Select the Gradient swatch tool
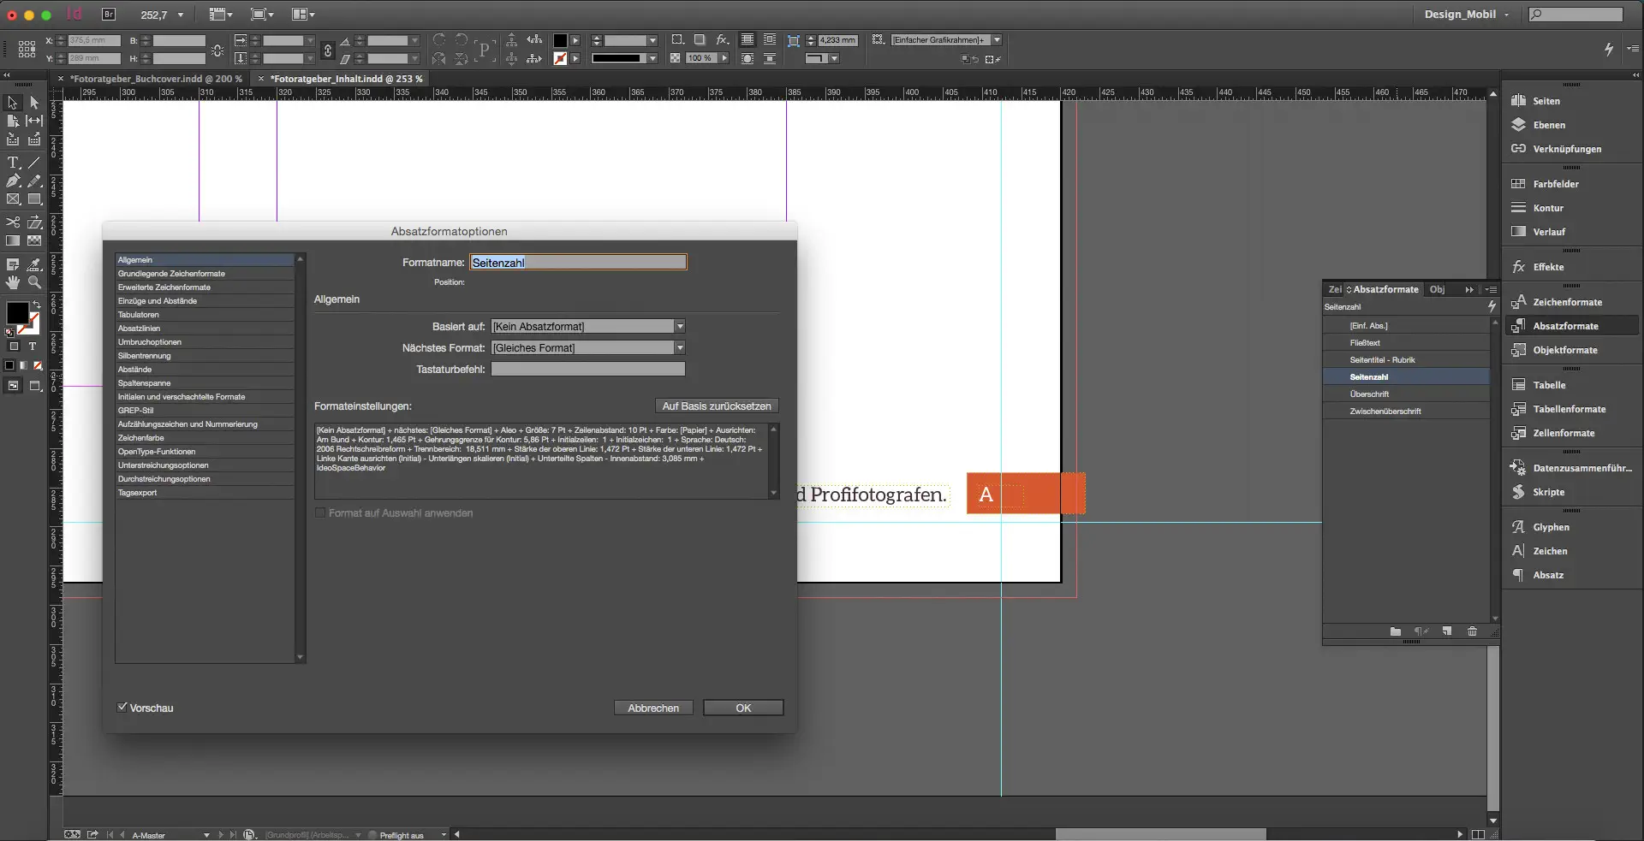1644x841 pixels. 13,240
